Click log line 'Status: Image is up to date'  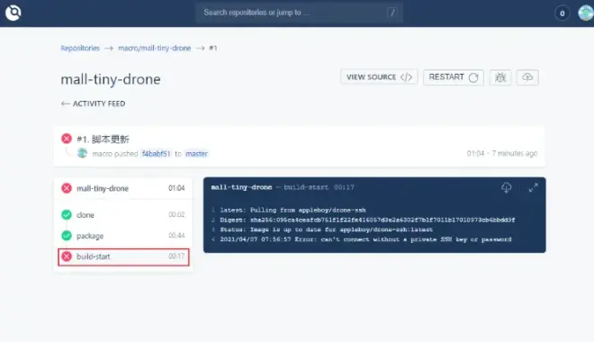326,229
